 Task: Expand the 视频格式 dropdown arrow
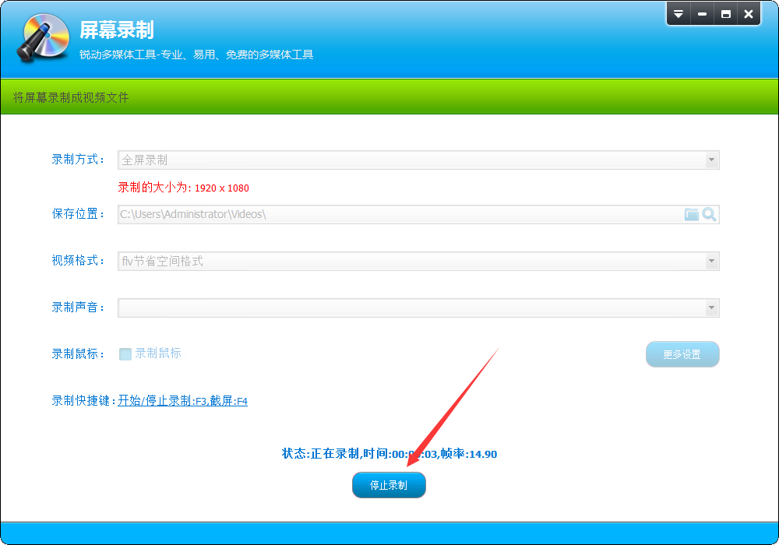(x=711, y=261)
